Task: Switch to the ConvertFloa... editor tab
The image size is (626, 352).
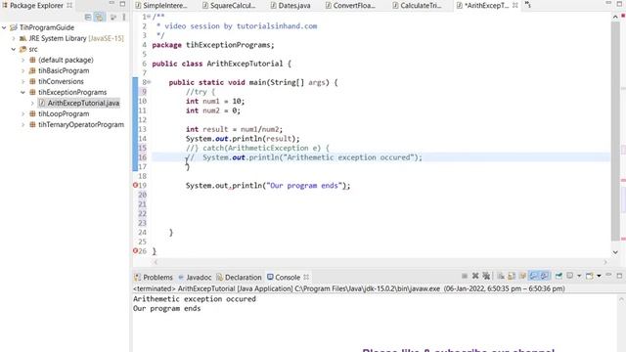Action: point(350,6)
